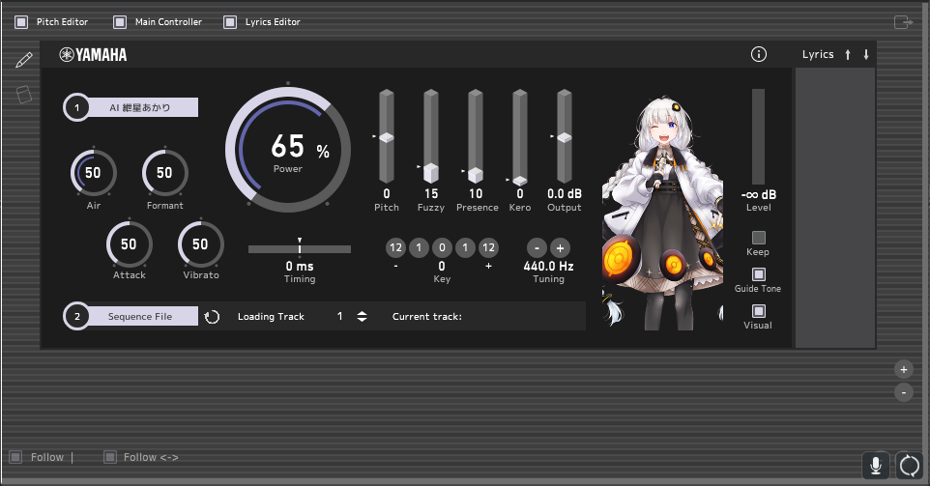
Task: Click the reload icon beside Sequence File
Action: pos(213,317)
